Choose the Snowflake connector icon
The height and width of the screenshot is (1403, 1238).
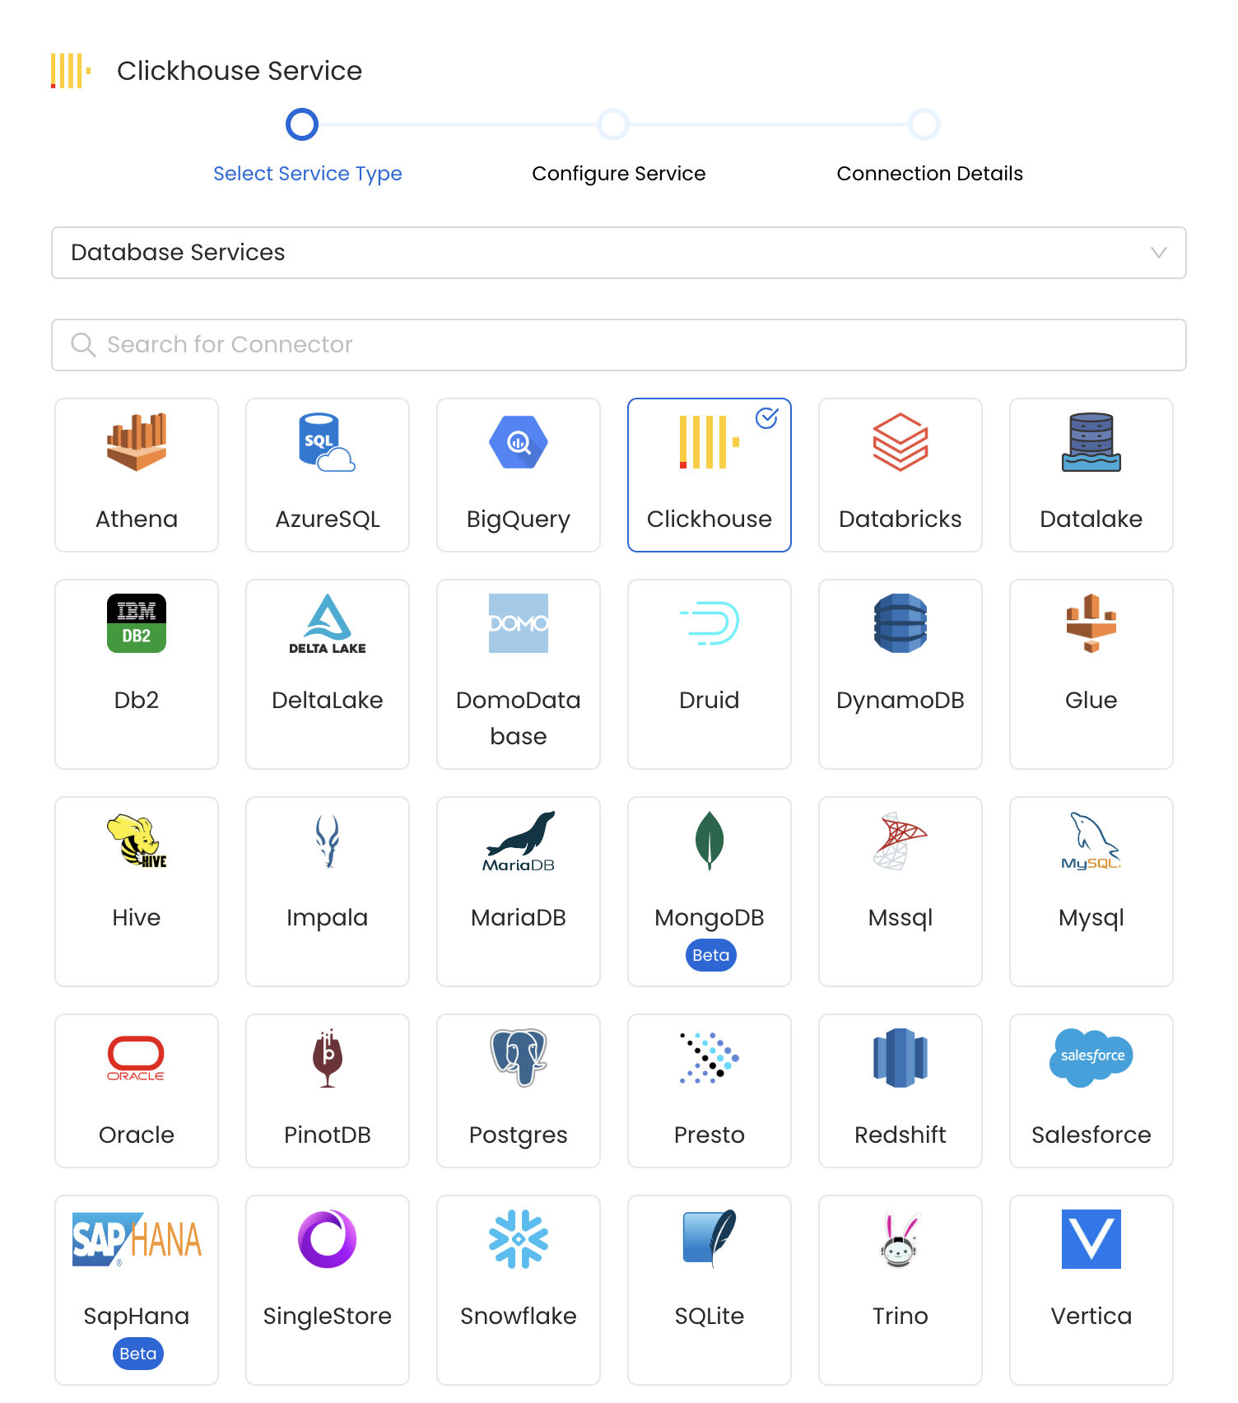click(x=519, y=1239)
